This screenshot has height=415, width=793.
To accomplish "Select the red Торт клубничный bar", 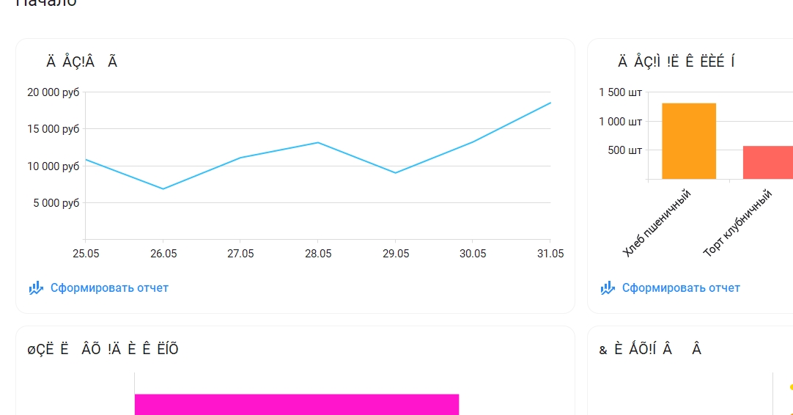I will [767, 163].
